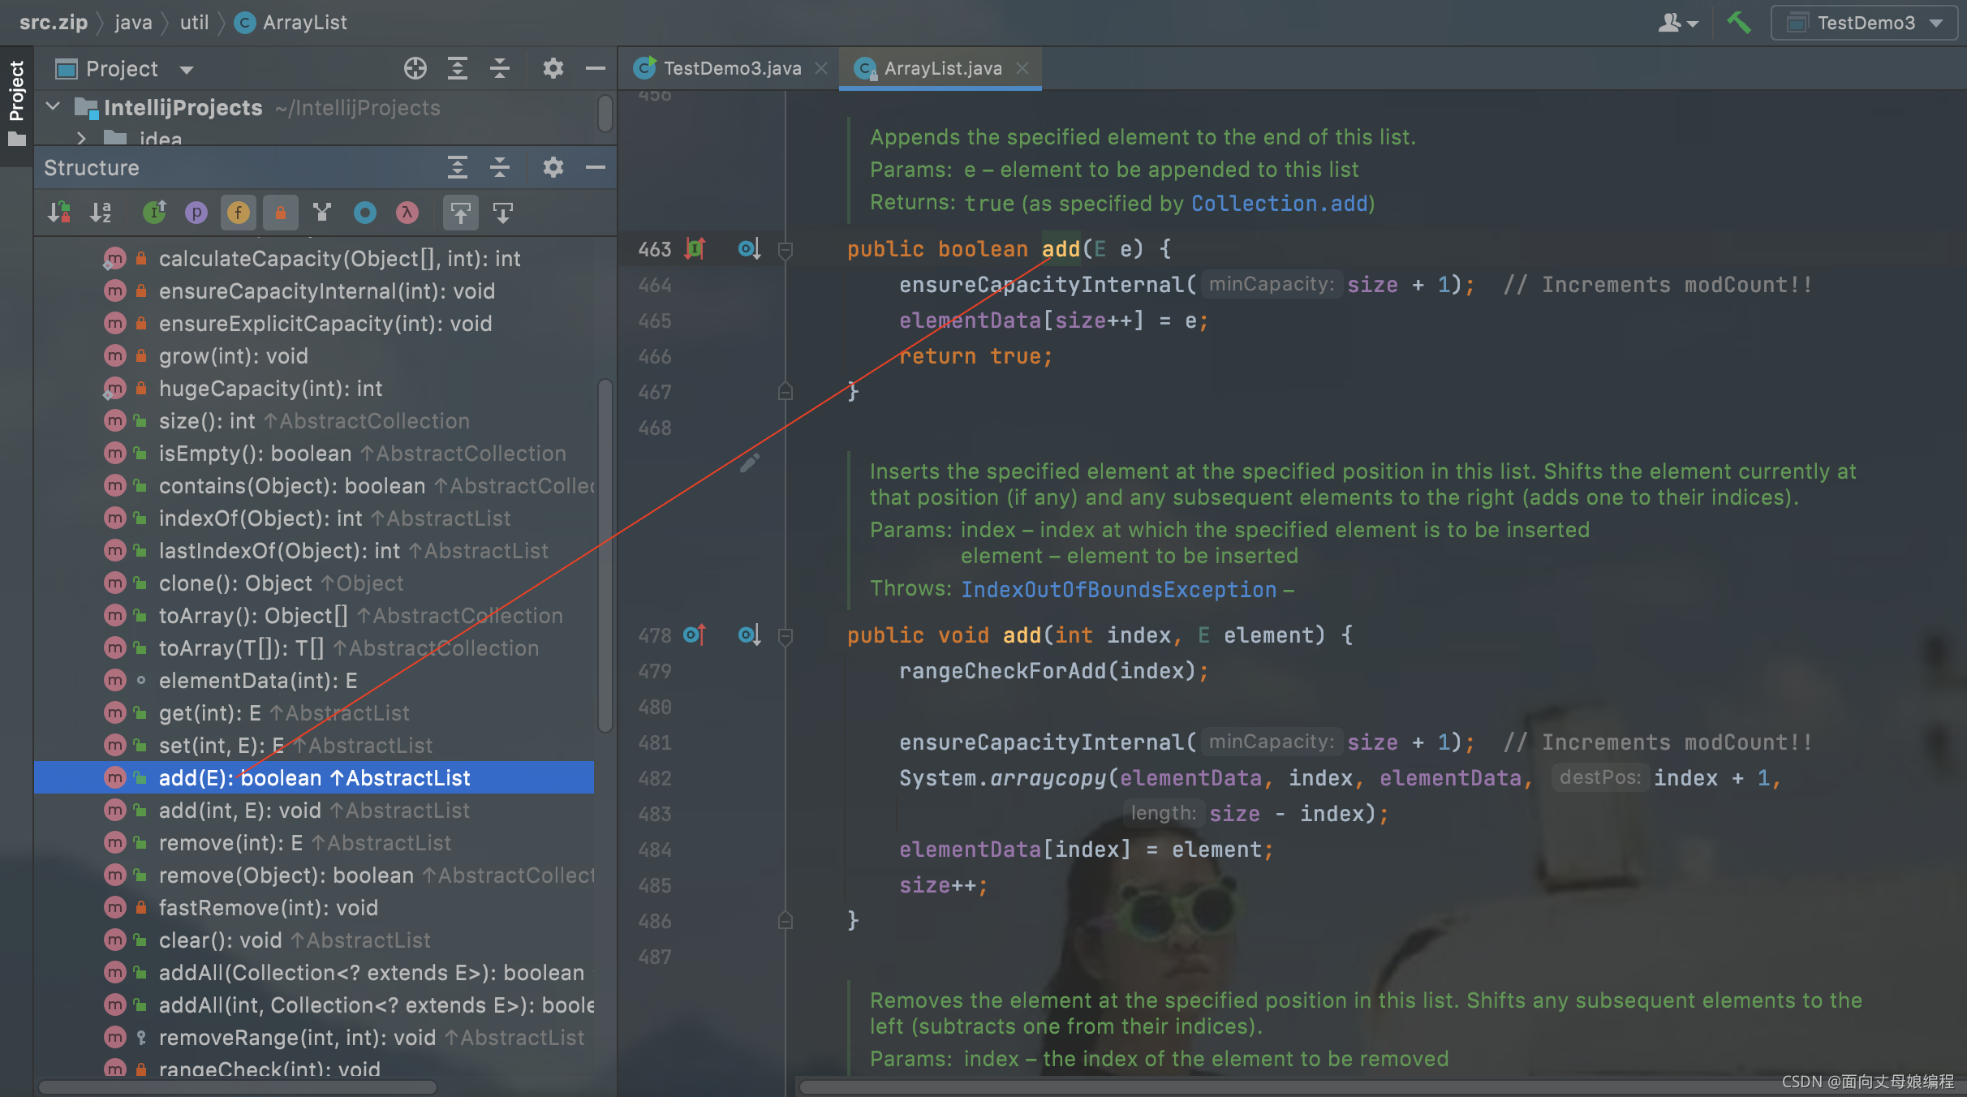Click Collapse All in the Project panel header
Viewport: 1967px width, 1097px height.
[500, 69]
